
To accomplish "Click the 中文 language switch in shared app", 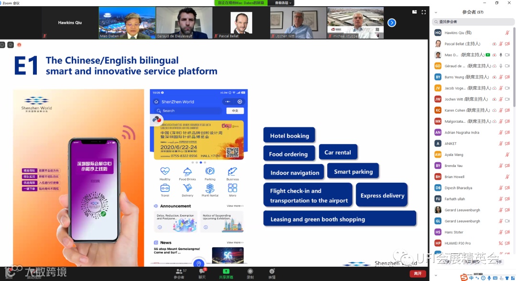I will (x=235, y=111).
